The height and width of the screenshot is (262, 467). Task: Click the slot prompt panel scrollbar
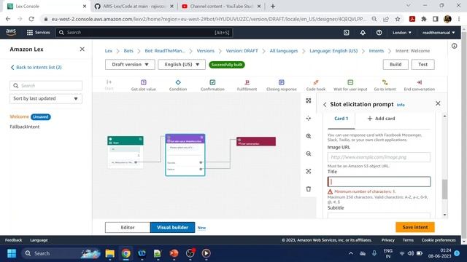pyautogui.click(x=444, y=189)
